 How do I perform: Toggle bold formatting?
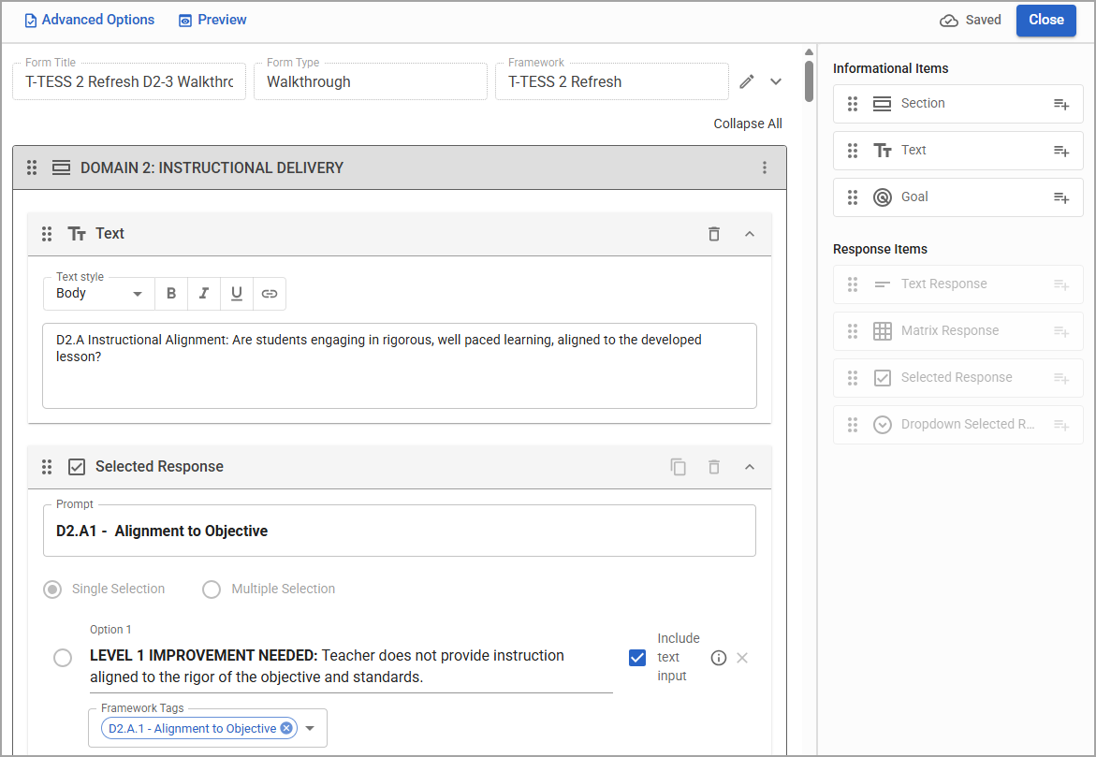171,294
